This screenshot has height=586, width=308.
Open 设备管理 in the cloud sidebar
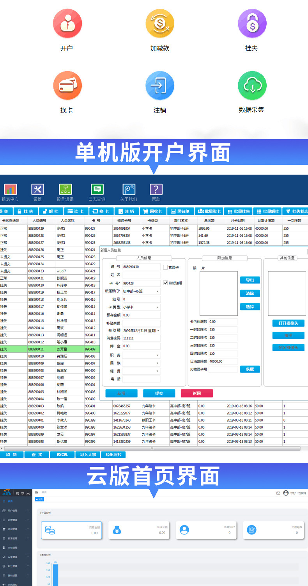16,557
